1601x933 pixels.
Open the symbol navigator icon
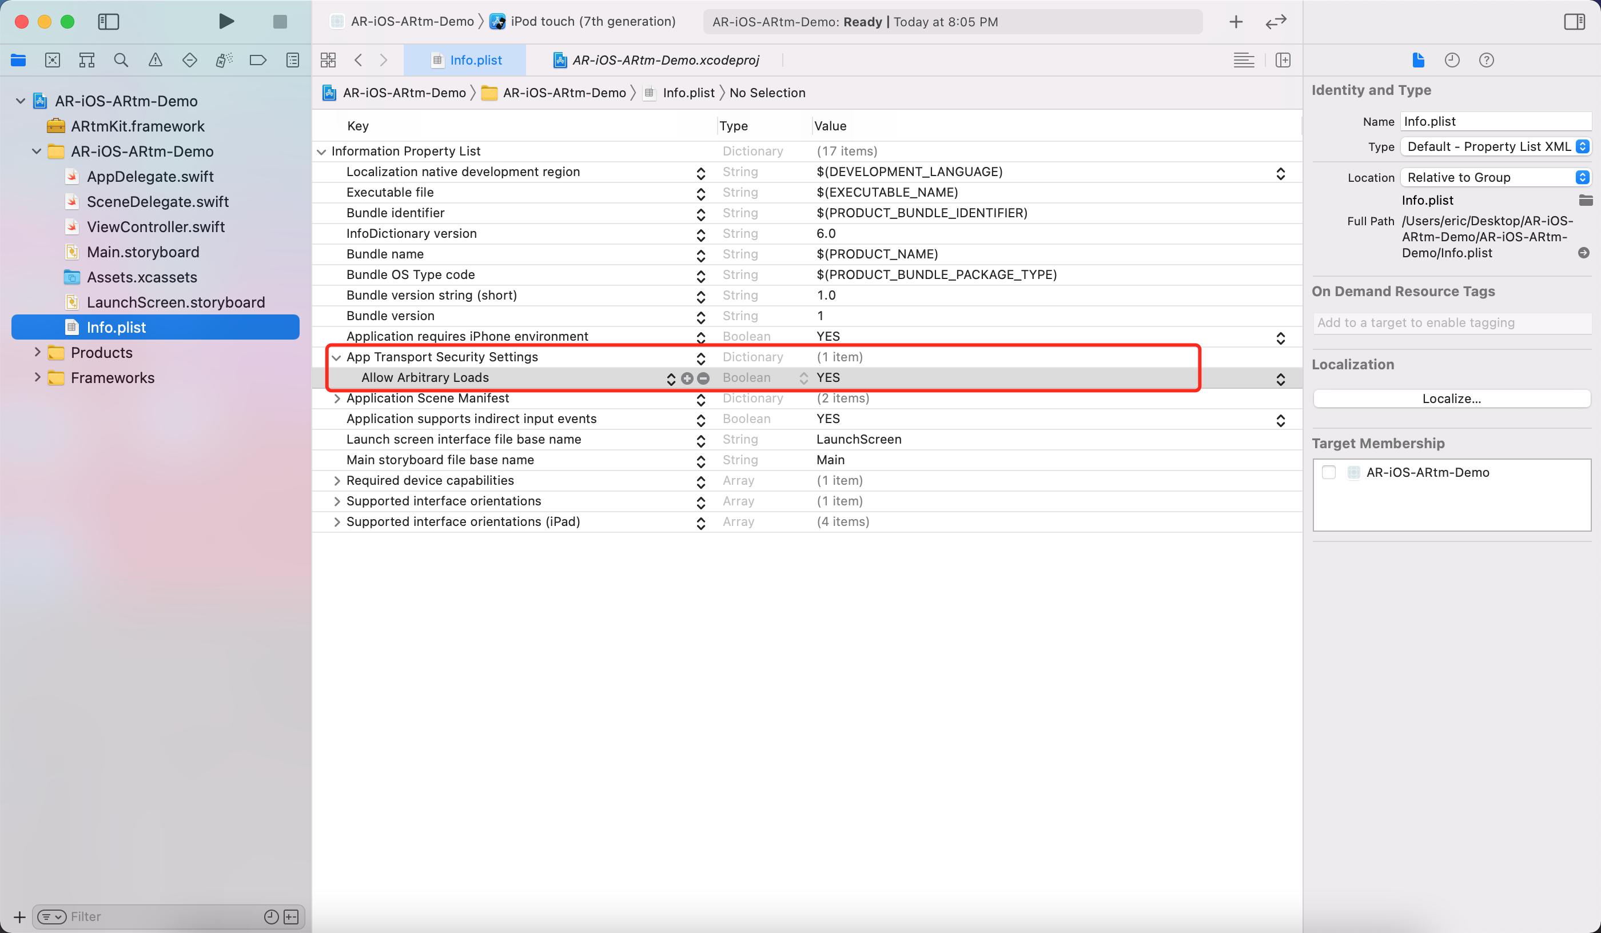(87, 61)
